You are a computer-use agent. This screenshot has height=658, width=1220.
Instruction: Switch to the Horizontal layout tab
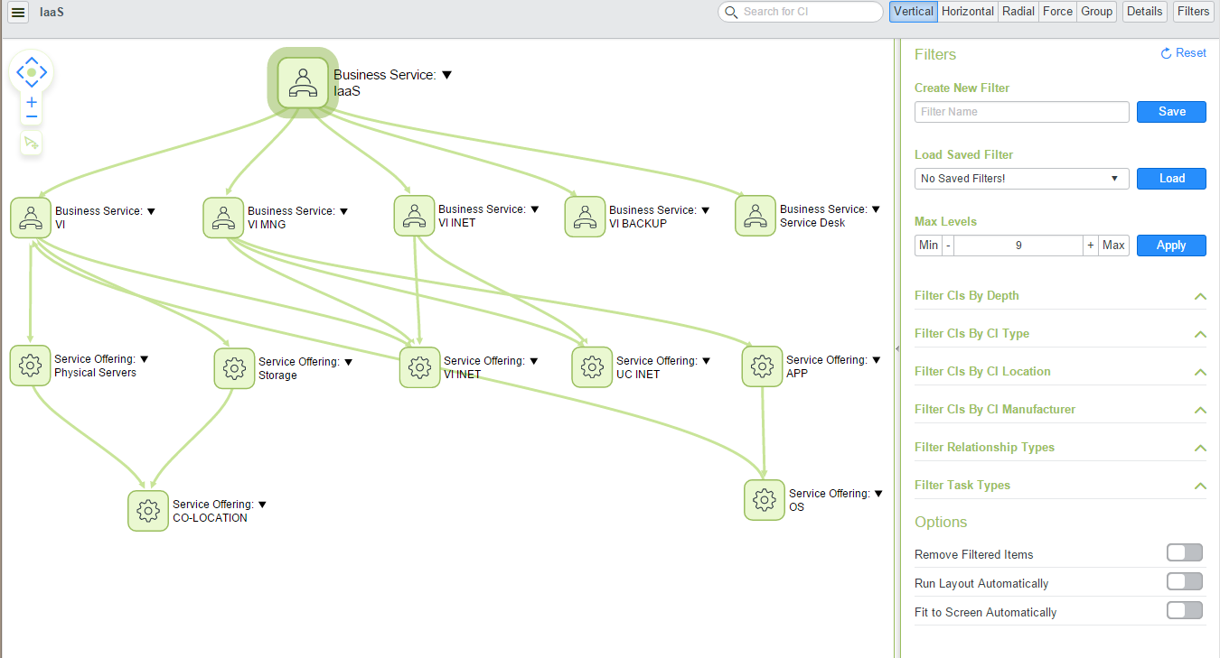coord(967,12)
